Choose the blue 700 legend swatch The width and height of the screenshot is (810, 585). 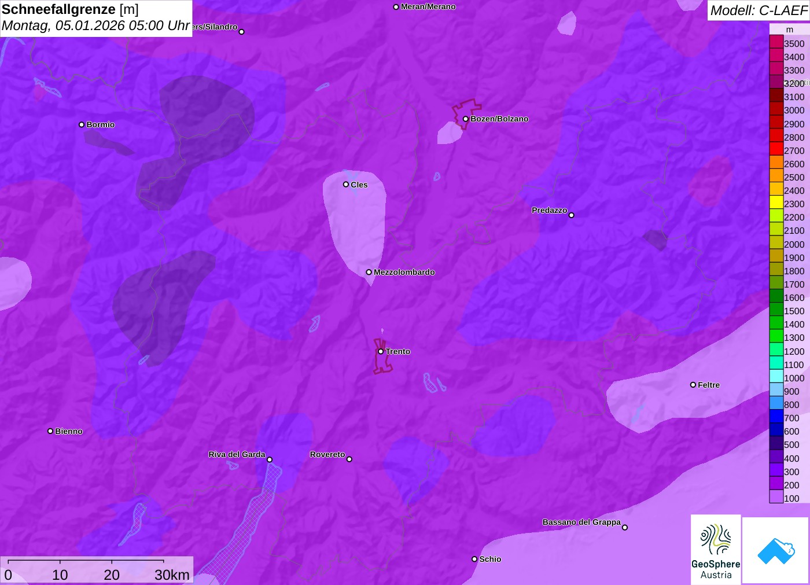[776, 416]
